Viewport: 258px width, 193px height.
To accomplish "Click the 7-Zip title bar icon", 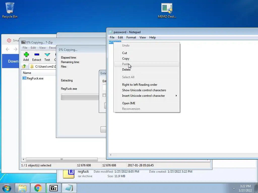I will point(23,42).
